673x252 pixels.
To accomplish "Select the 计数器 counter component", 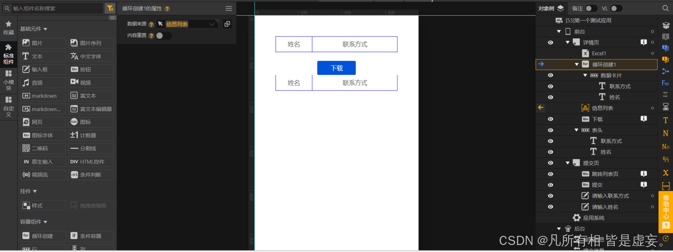I will pos(91,135).
